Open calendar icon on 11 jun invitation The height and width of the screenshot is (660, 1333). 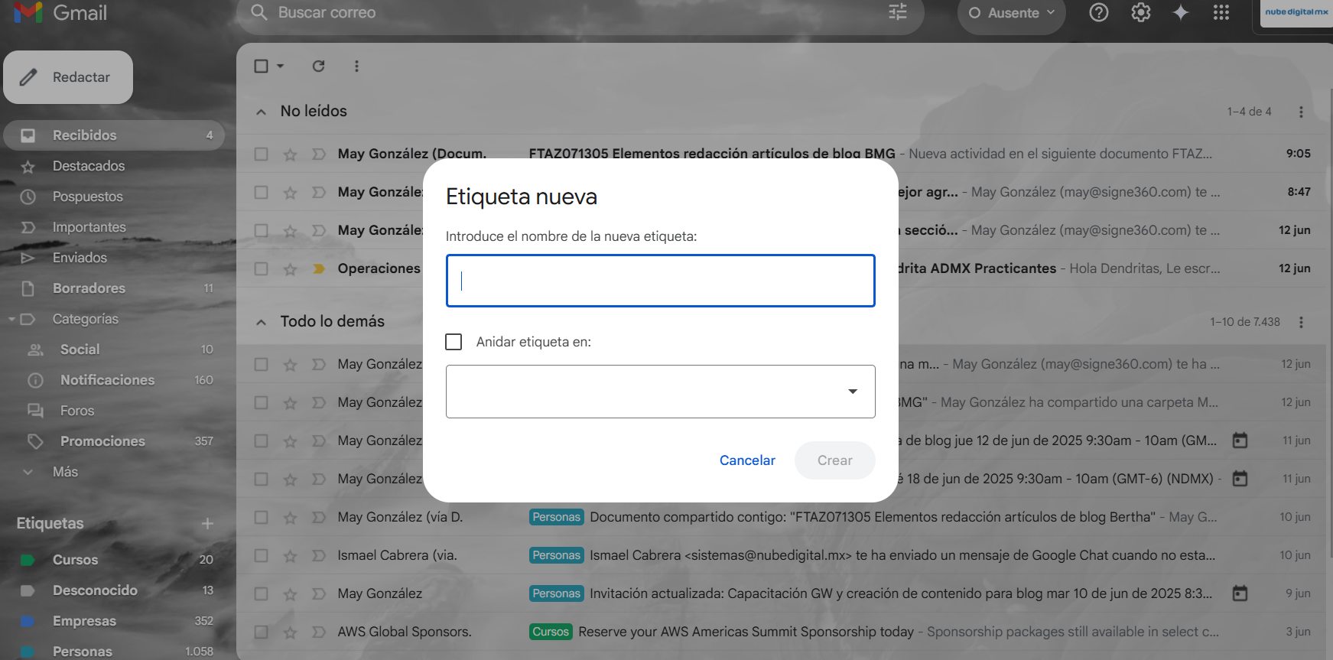[1240, 441]
